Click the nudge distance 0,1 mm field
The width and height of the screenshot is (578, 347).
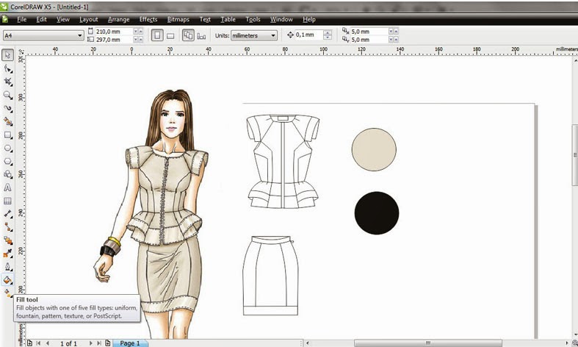(x=309, y=35)
